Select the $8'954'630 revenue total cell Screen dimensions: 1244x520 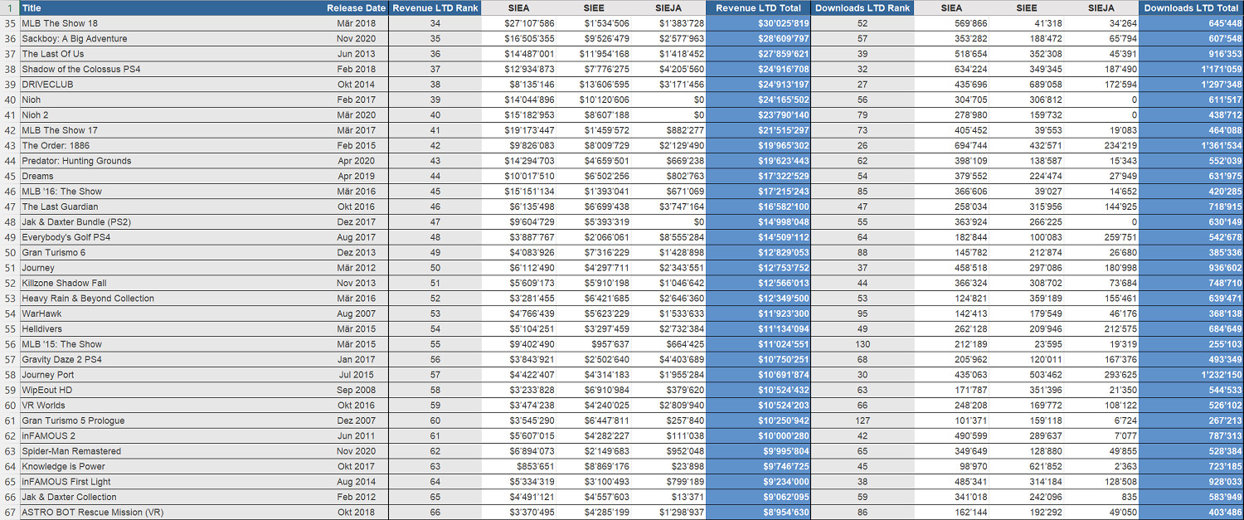[x=758, y=513]
